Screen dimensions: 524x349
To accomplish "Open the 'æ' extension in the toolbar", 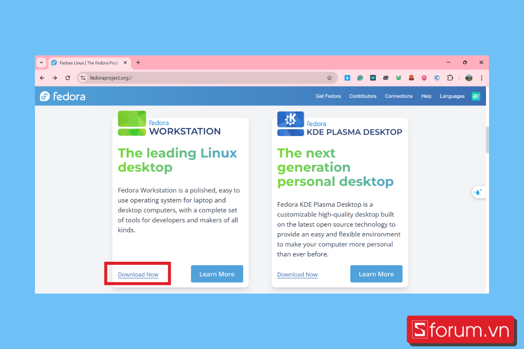I will pos(386,78).
